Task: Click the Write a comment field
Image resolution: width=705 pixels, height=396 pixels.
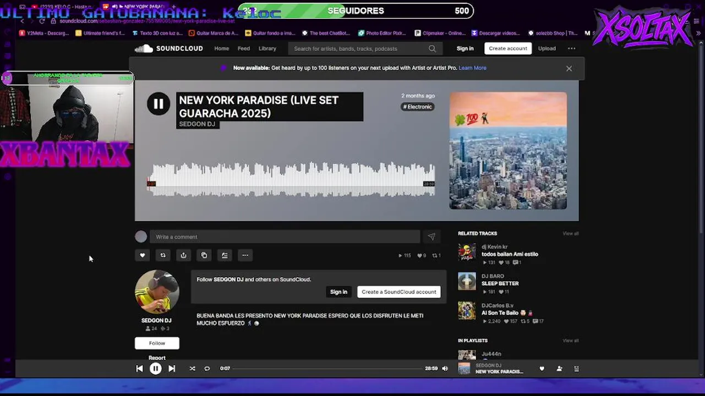Action: [x=285, y=237]
